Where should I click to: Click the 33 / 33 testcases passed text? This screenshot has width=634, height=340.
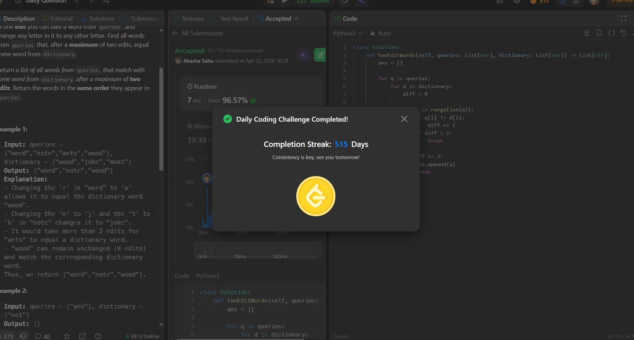click(235, 51)
